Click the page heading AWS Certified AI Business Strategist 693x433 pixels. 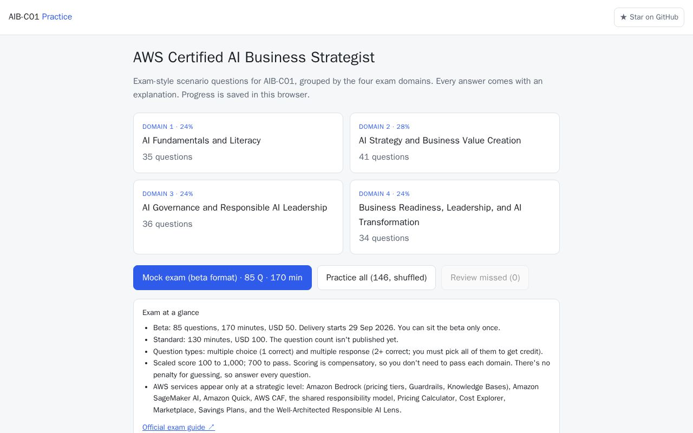(254, 57)
